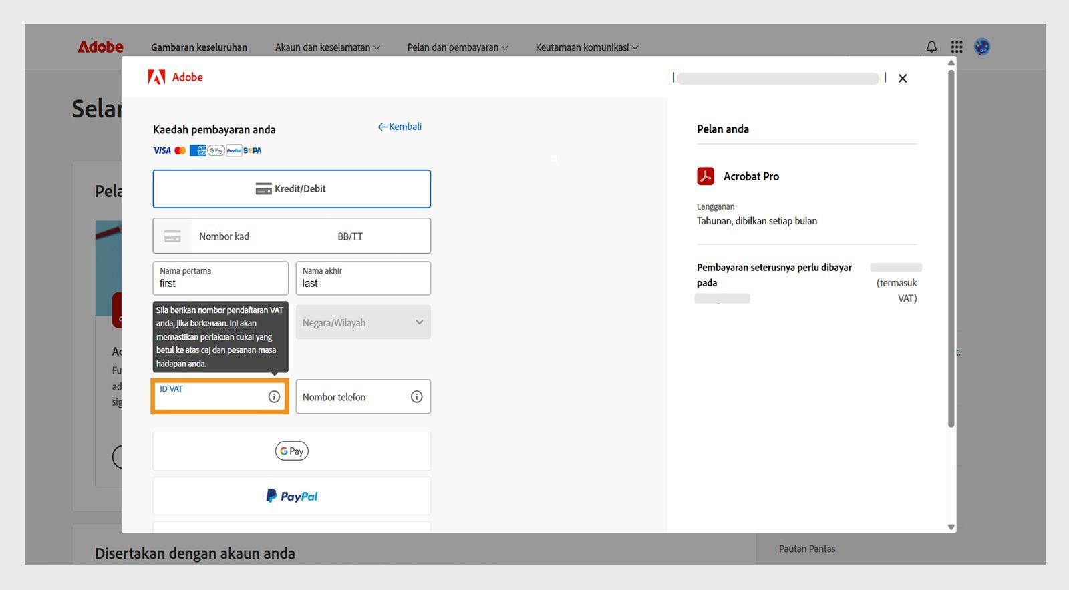Click the 'Pelan anda' heading
The height and width of the screenshot is (590, 1069).
pos(723,129)
